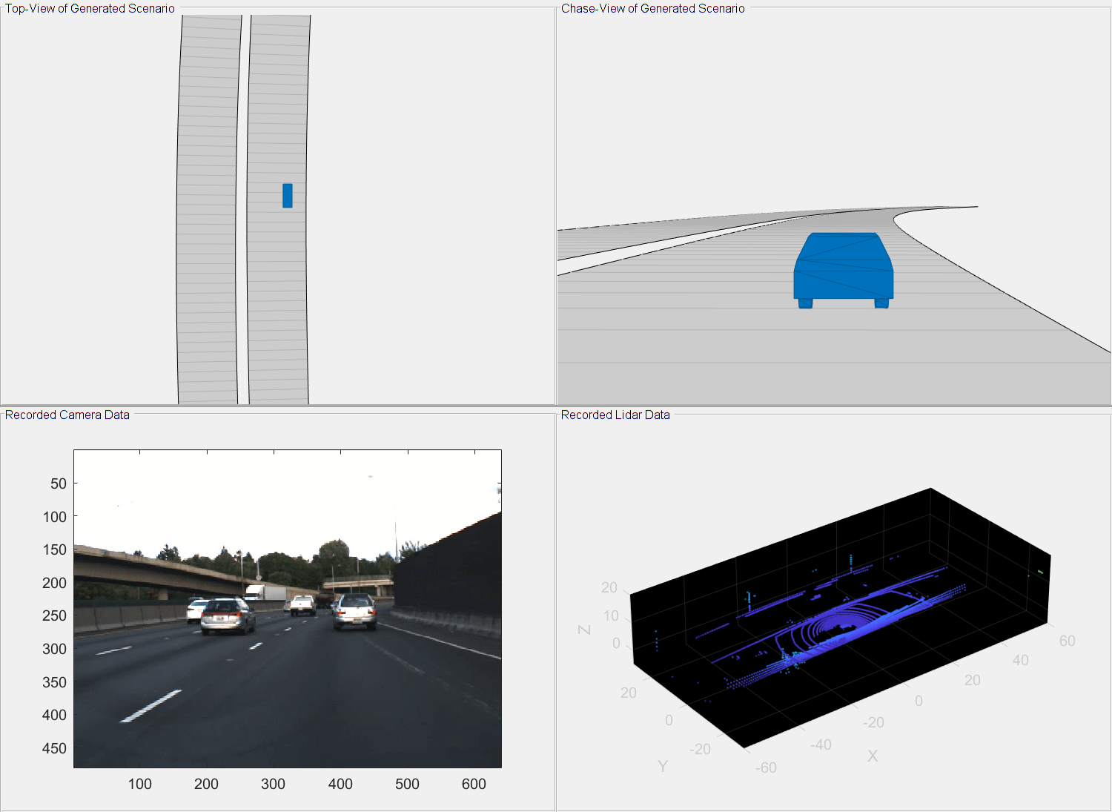
Task: Click the white pickup truck in the camera feed
Action: (x=301, y=607)
